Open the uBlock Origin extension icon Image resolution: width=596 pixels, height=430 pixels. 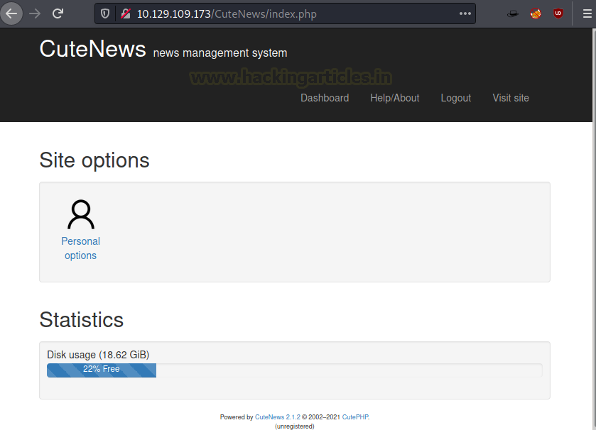558,13
